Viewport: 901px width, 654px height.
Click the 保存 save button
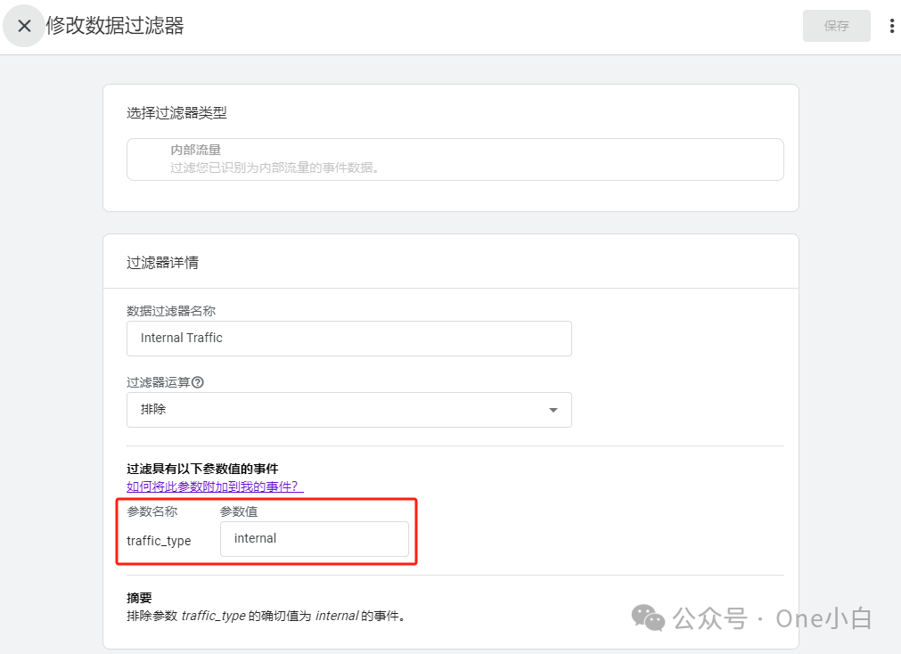[x=836, y=26]
